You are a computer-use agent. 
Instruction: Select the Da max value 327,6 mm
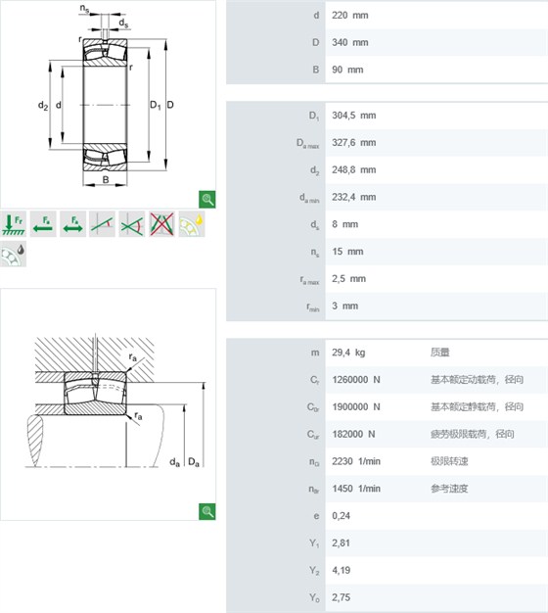tap(354, 143)
